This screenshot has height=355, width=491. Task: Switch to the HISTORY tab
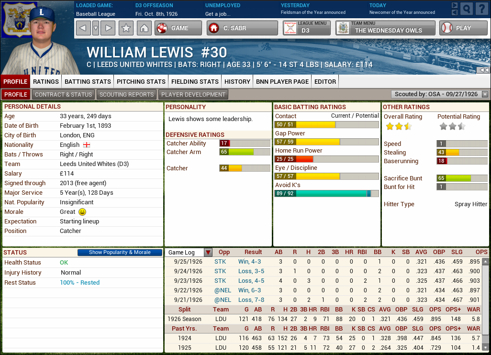pos(237,82)
